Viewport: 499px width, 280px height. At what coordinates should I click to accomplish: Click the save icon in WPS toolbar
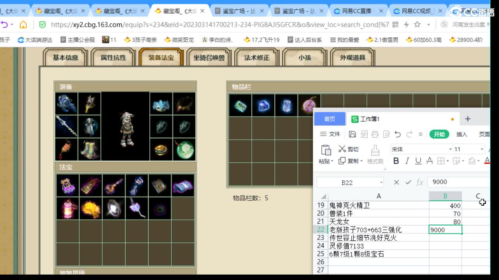[x=352, y=134]
